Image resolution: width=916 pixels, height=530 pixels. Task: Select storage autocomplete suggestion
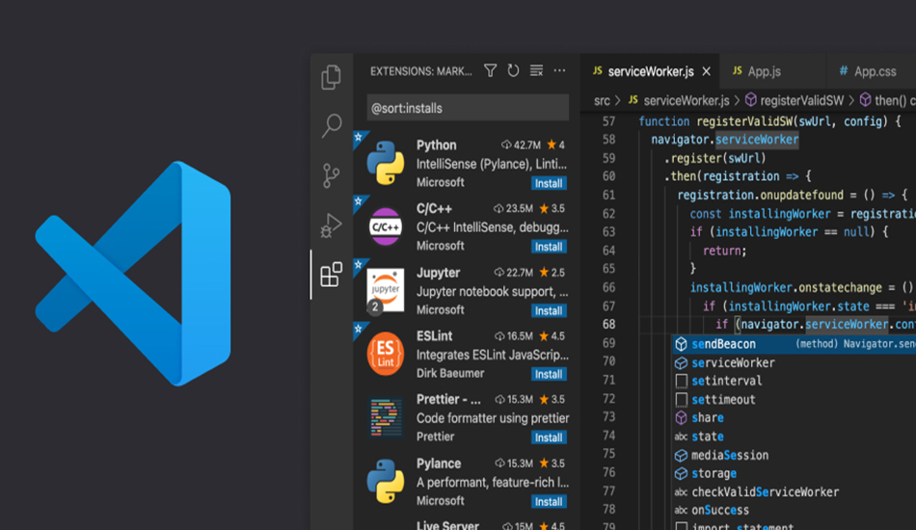tap(795, 473)
